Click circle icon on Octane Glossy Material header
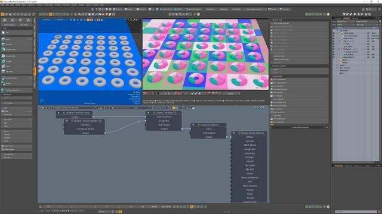 tap(239, 133)
